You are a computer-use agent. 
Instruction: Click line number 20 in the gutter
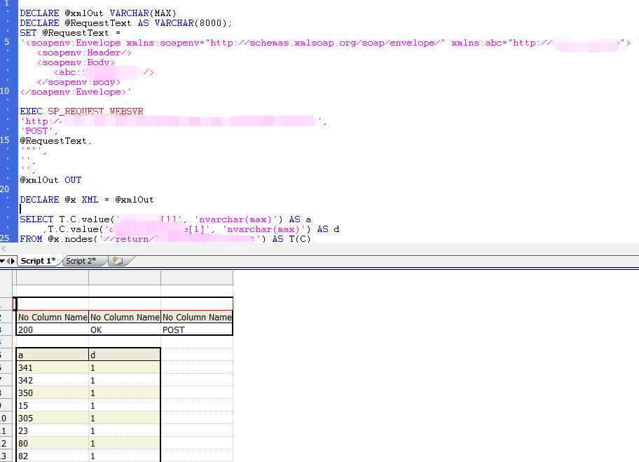coord(4,189)
